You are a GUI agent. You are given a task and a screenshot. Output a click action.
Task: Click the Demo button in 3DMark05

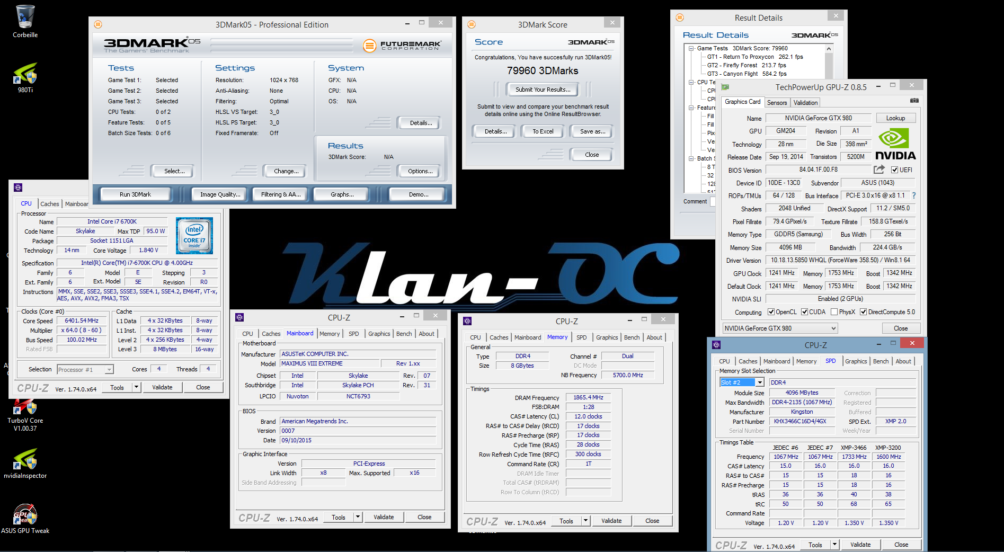(x=419, y=194)
